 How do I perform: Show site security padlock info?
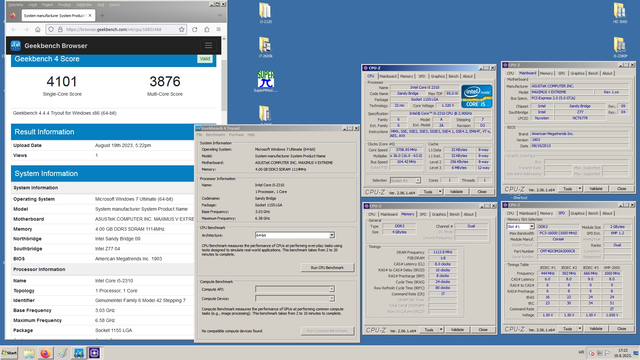(60, 29)
